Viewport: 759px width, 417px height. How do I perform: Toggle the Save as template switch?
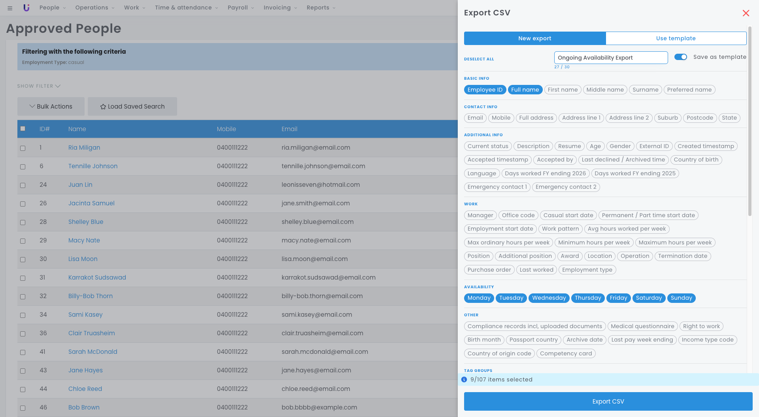(x=680, y=57)
